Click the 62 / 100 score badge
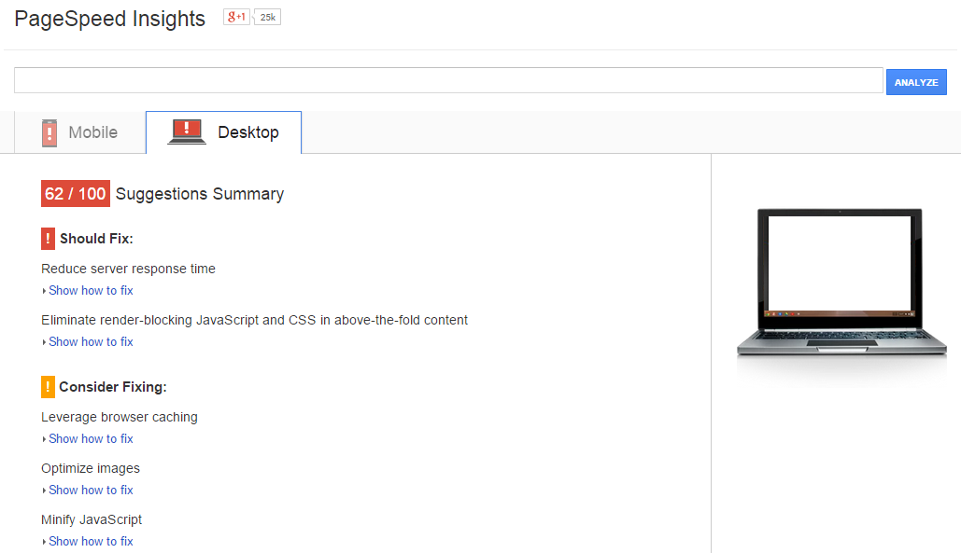The height and width of the screenshot is (553, 961). [76, 193]
